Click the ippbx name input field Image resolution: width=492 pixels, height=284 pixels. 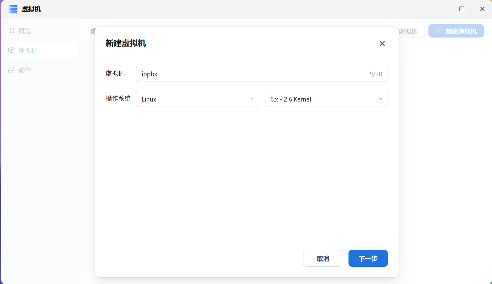coord(262,74)
